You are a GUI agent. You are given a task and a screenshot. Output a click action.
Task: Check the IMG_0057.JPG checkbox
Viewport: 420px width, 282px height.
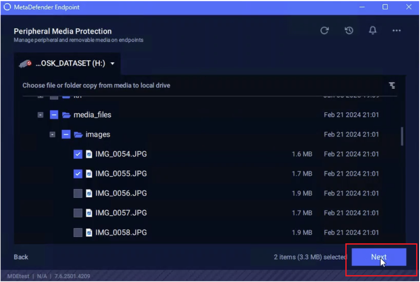pos(78,213)
